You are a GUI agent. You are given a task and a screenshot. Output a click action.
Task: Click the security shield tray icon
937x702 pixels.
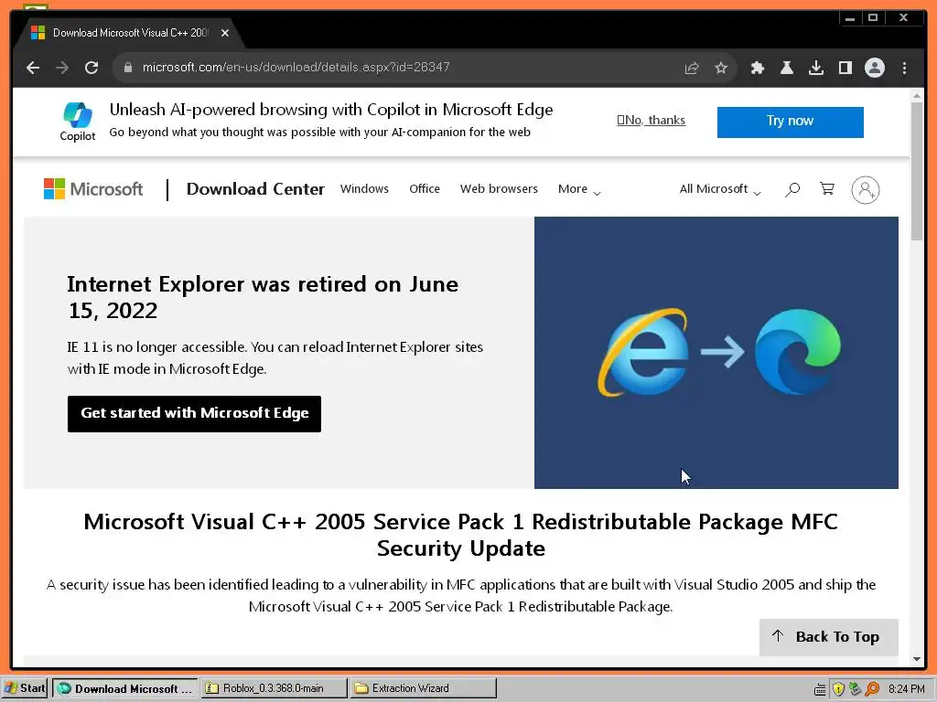[838, 689]
